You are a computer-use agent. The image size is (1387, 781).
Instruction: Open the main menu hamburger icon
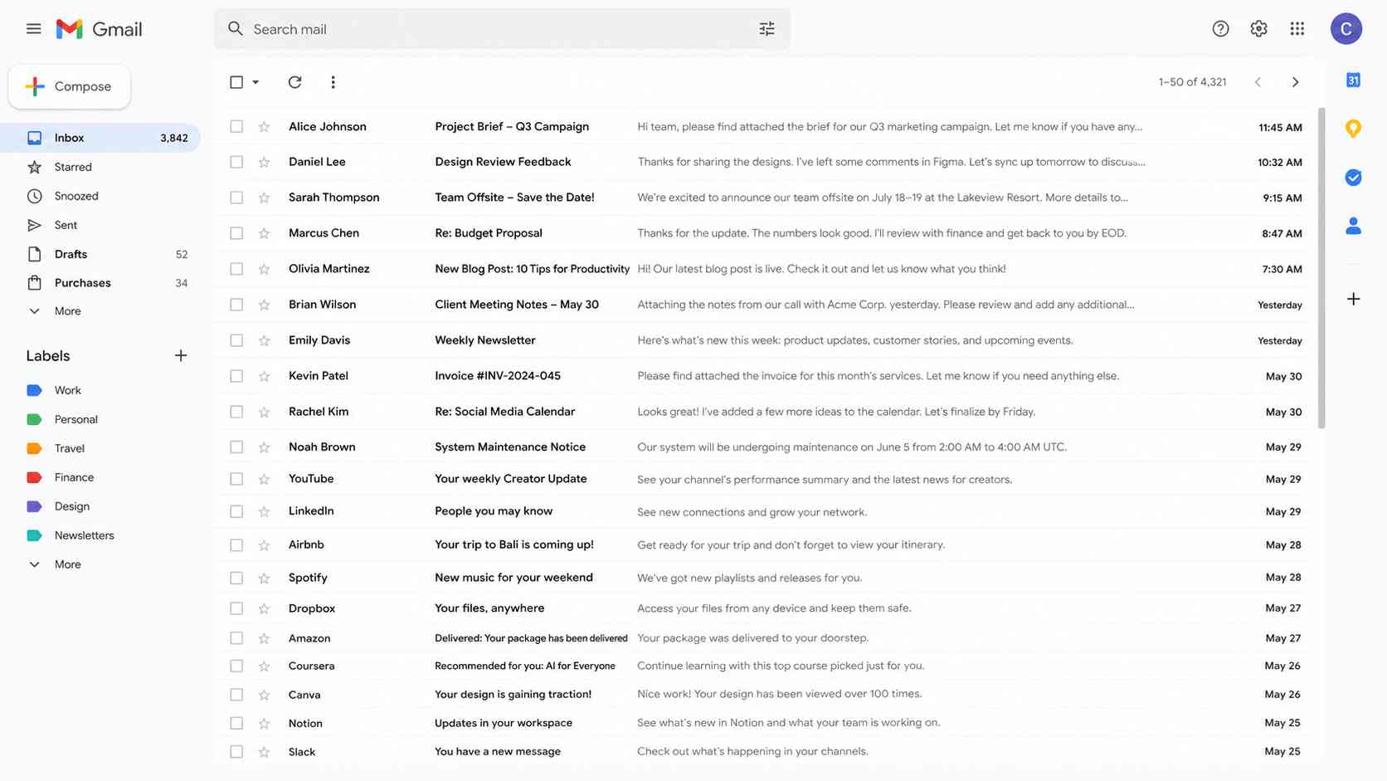[33, 29]
